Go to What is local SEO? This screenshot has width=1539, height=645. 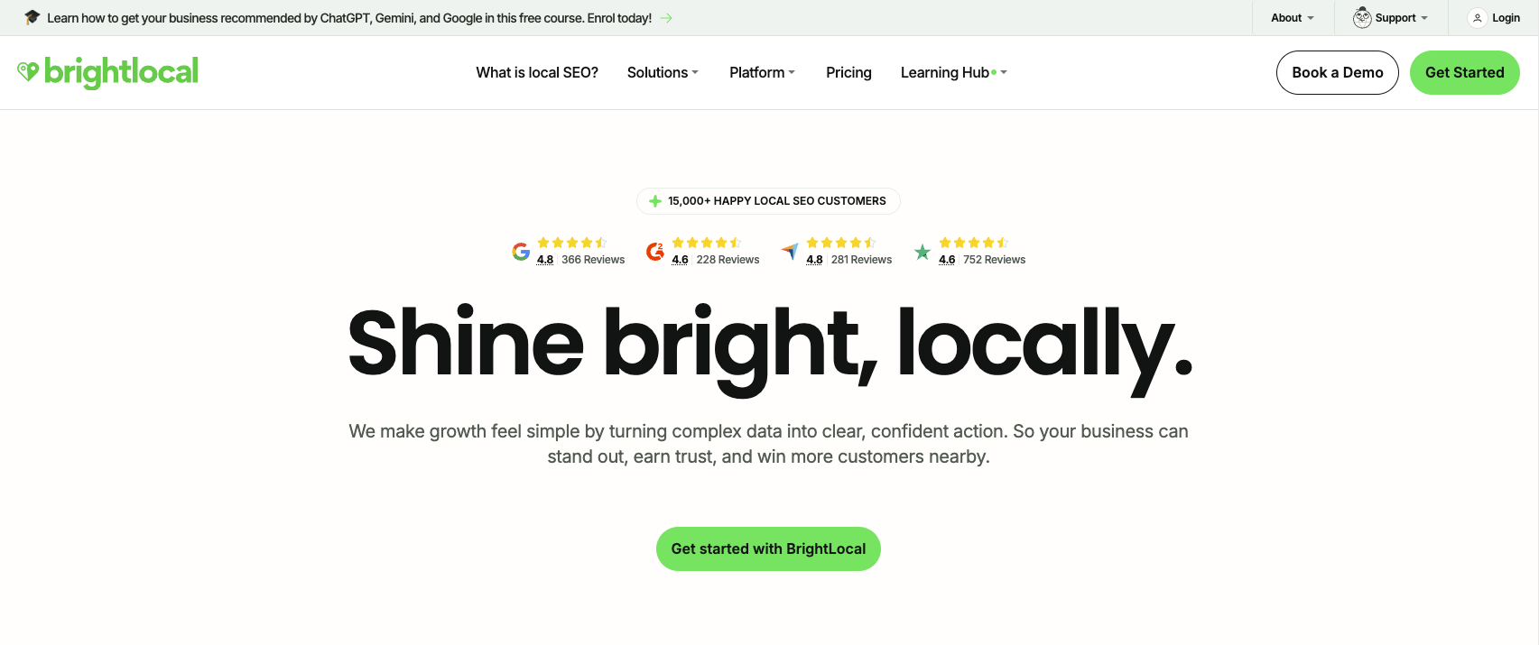pyautogui.click(x=537, y=72)
